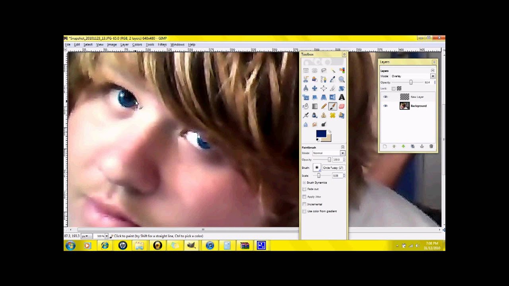Select the Color Picker eyedropper tool
The width and height of the screenshot is (509, 286).
[332, 79]
